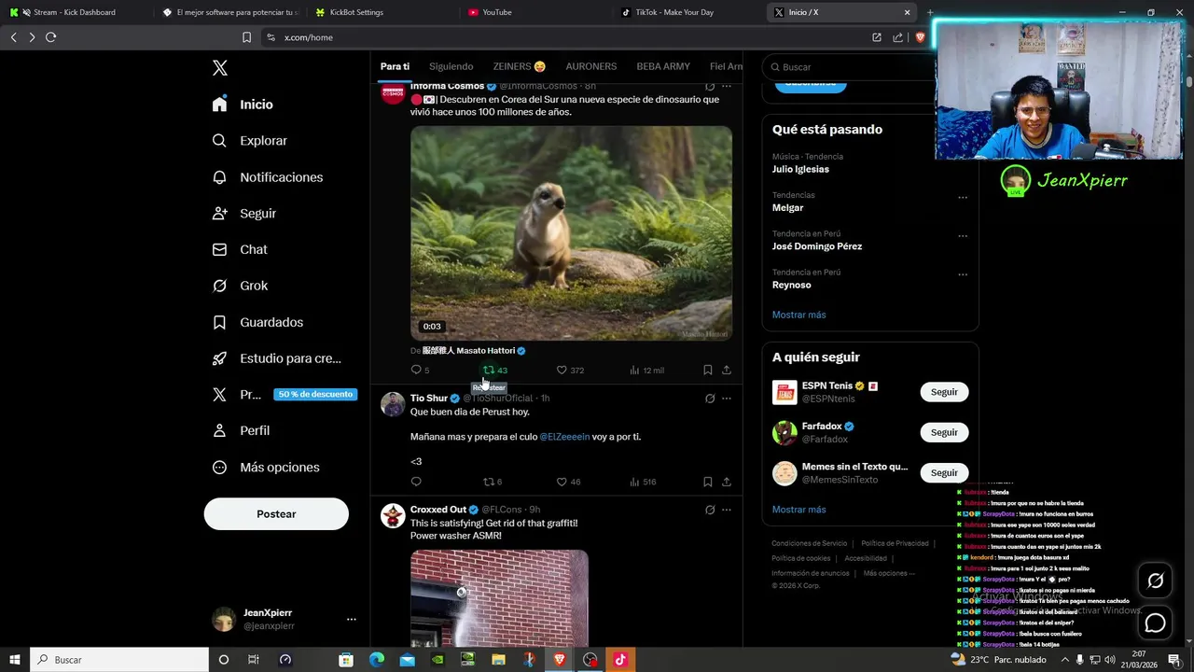Open José Domingo Pérez trend options
Viewport: 1194px width, 672px height.
[x=963, y=236]
